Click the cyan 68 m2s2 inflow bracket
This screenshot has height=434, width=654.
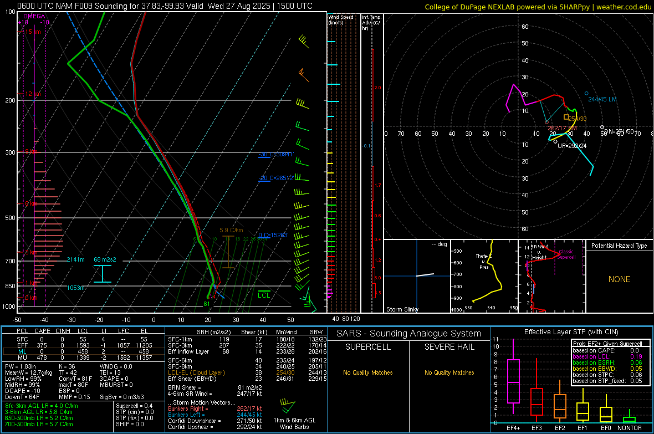point(102,274)
